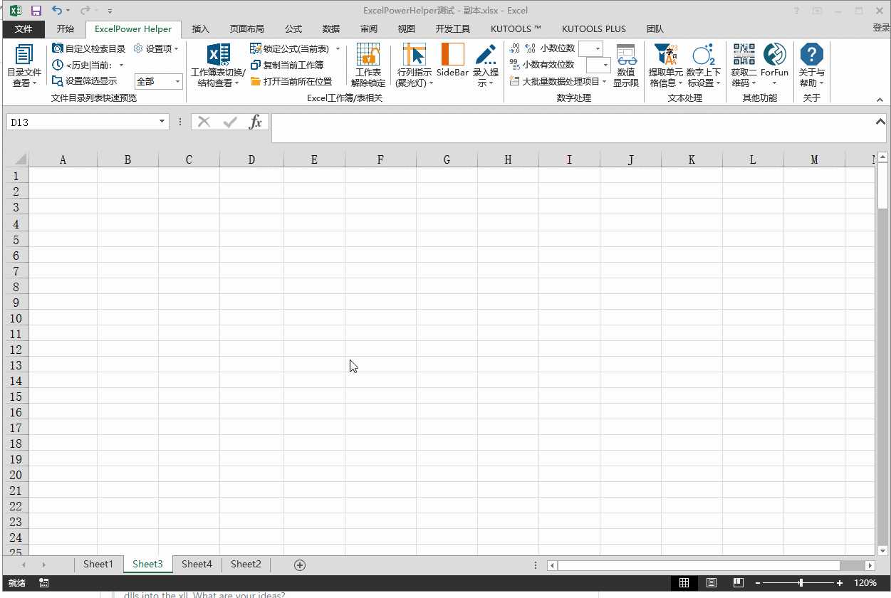
Task: Expand the formula bar with the chevron
Action: pyautogui.click(x=880, y=122)
